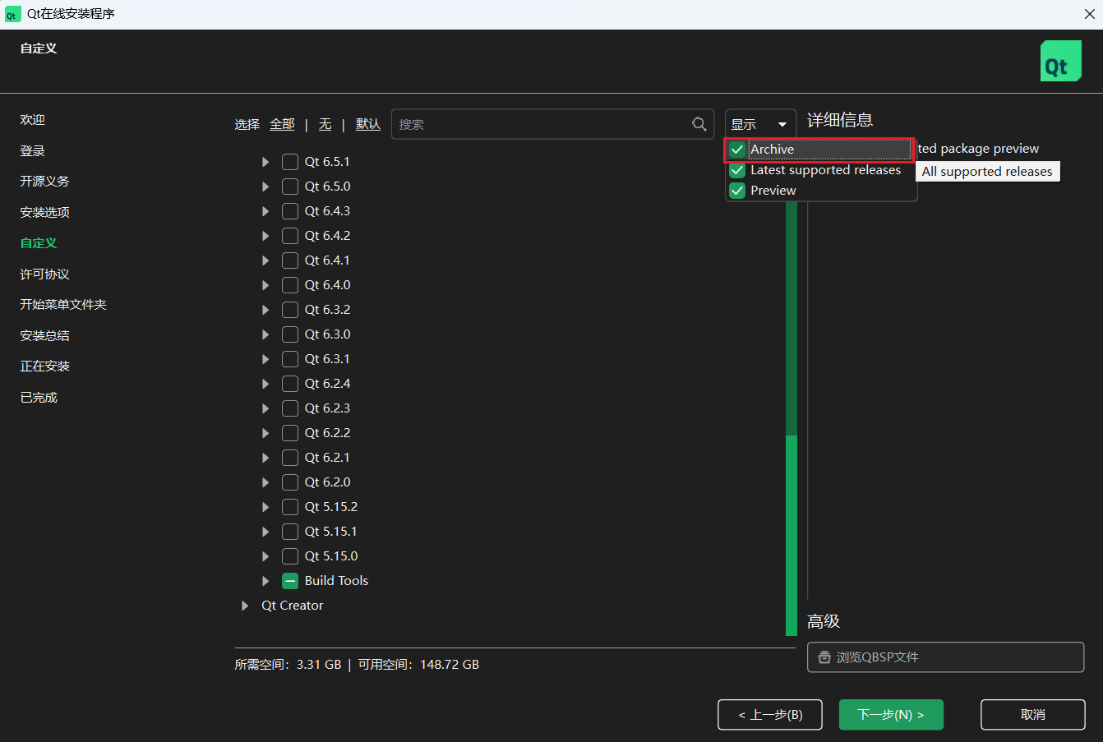Click the archive icon beside 浏览QBSP文件
The width and height of the screenshot is (1103, 742).
pos(824,657)
